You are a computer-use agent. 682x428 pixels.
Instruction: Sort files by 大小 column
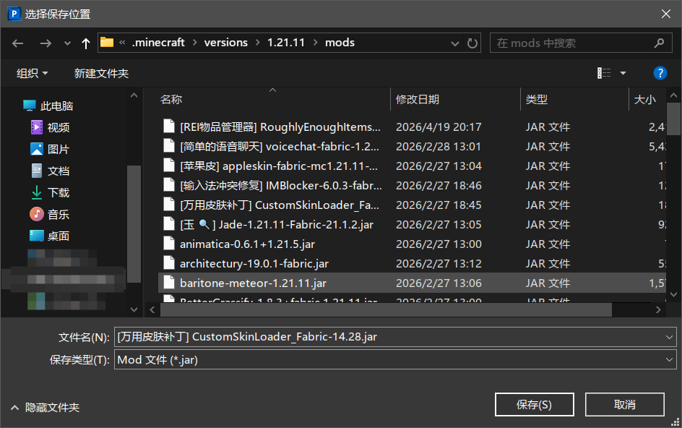(644, 100)
